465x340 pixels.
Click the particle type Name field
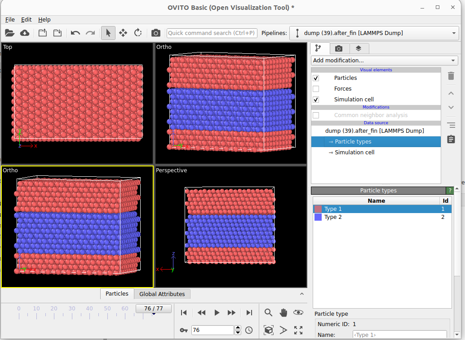(400, 335)
